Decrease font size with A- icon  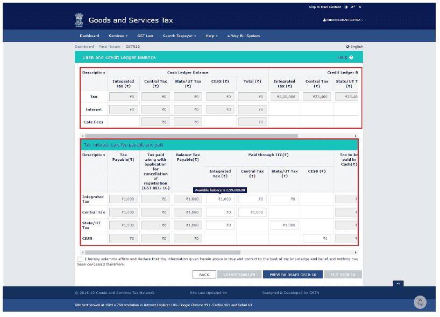(x=360, y=7)
